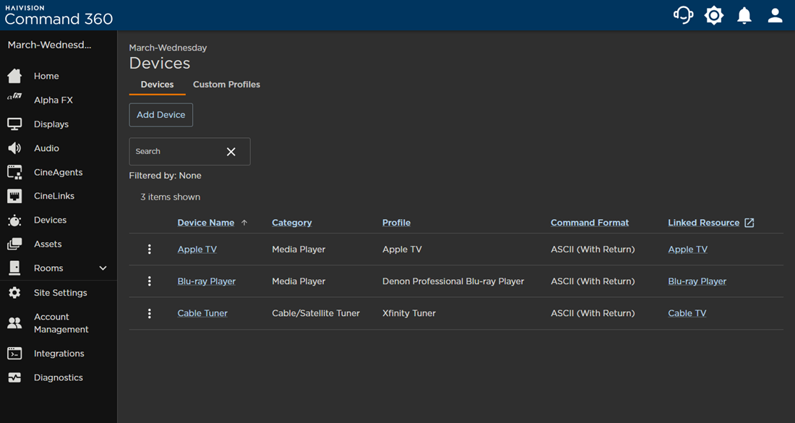The image size is (795, 423).
Task: Click "Filtered by: None" text
Action: [166, 176]
